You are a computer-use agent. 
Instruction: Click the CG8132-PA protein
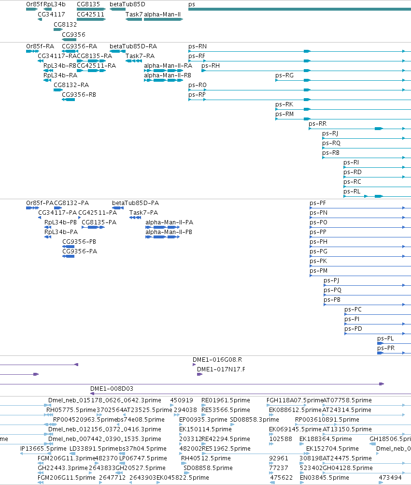58,208
